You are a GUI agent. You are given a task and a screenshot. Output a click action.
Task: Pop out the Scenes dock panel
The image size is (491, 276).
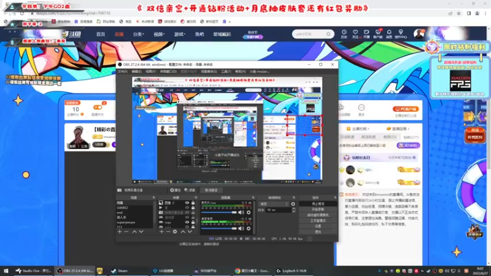point(153,197)
